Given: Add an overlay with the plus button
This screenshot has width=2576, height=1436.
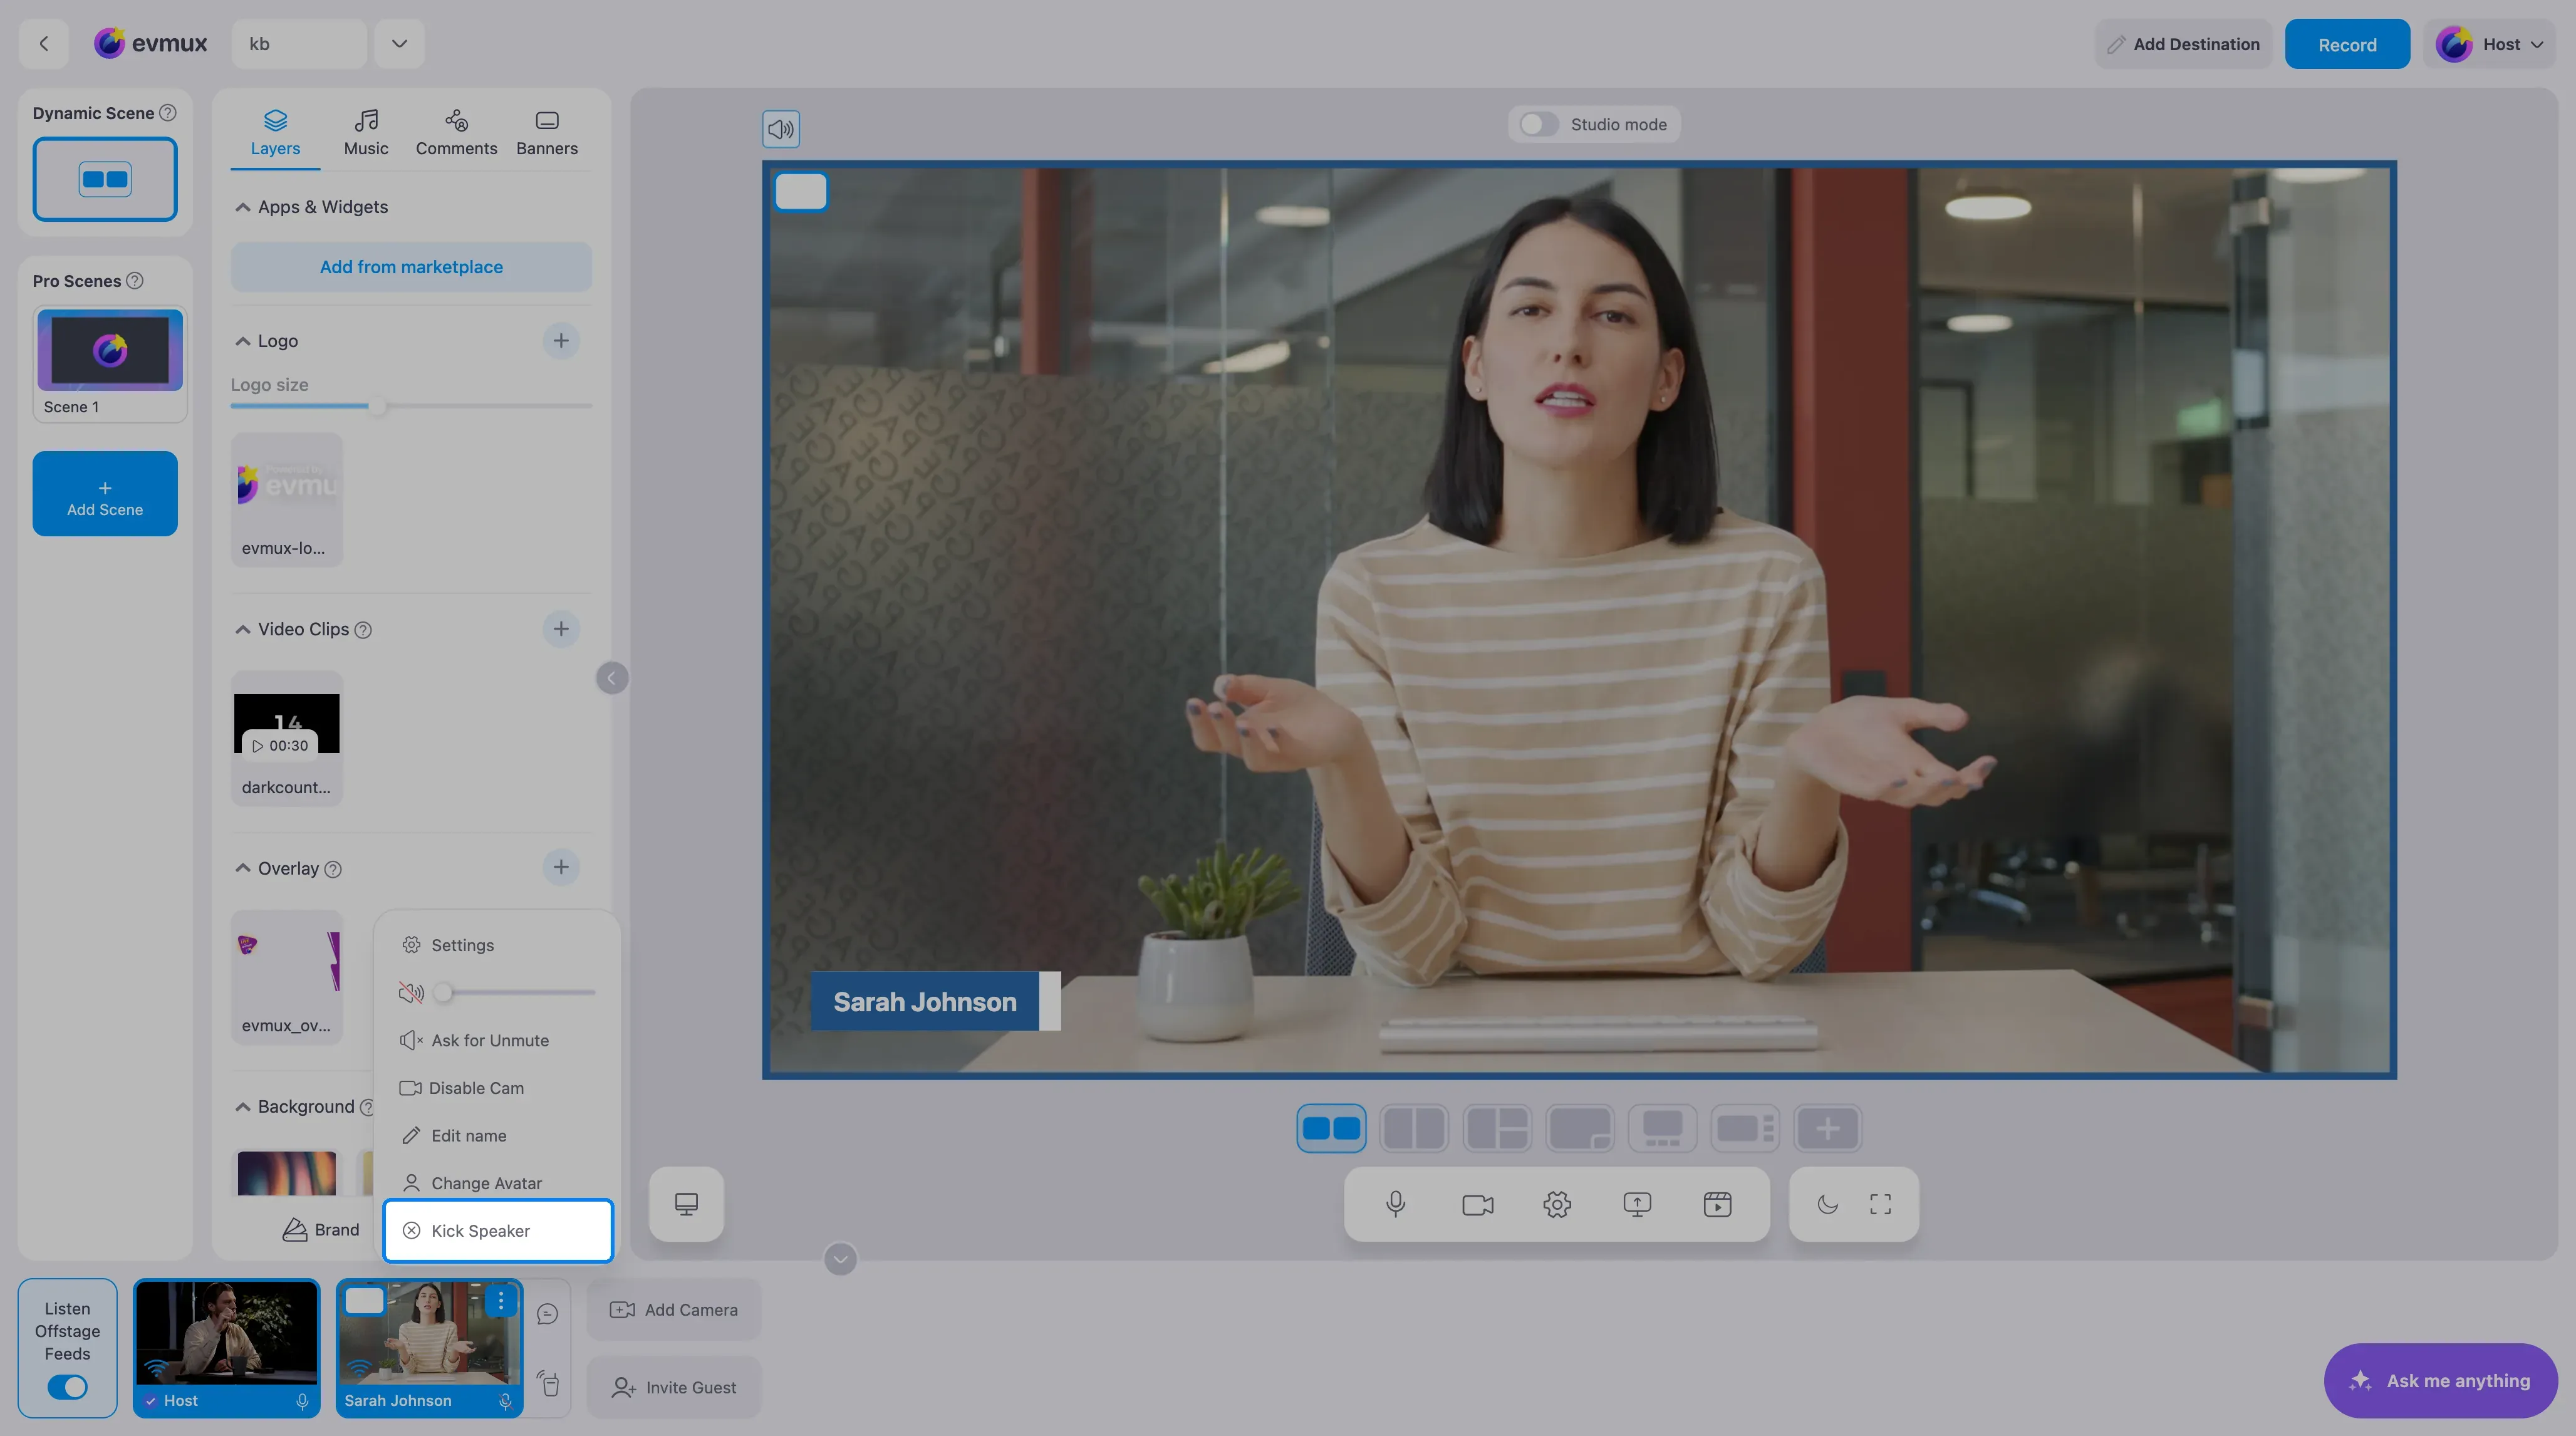Looking at the screenshot, I should coord(561,867).
